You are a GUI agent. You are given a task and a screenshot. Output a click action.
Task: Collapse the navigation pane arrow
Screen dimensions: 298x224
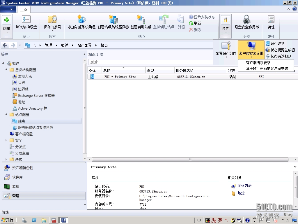(x=84, y=54)
